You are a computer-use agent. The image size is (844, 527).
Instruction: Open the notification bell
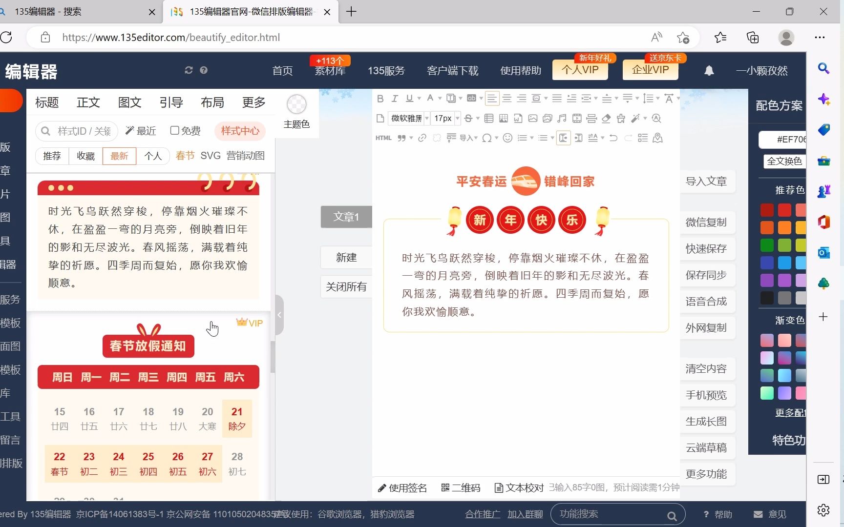(x=709, y=71)
